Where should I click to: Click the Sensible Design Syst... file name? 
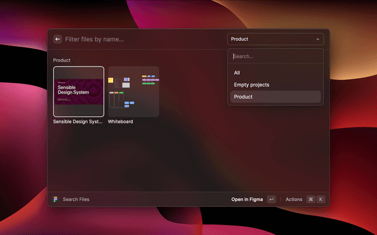(x=78, y=122)
